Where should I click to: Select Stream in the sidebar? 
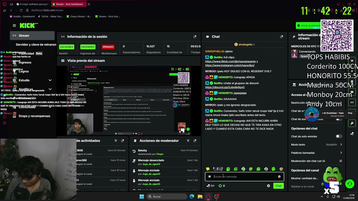(x=32, y=36)
